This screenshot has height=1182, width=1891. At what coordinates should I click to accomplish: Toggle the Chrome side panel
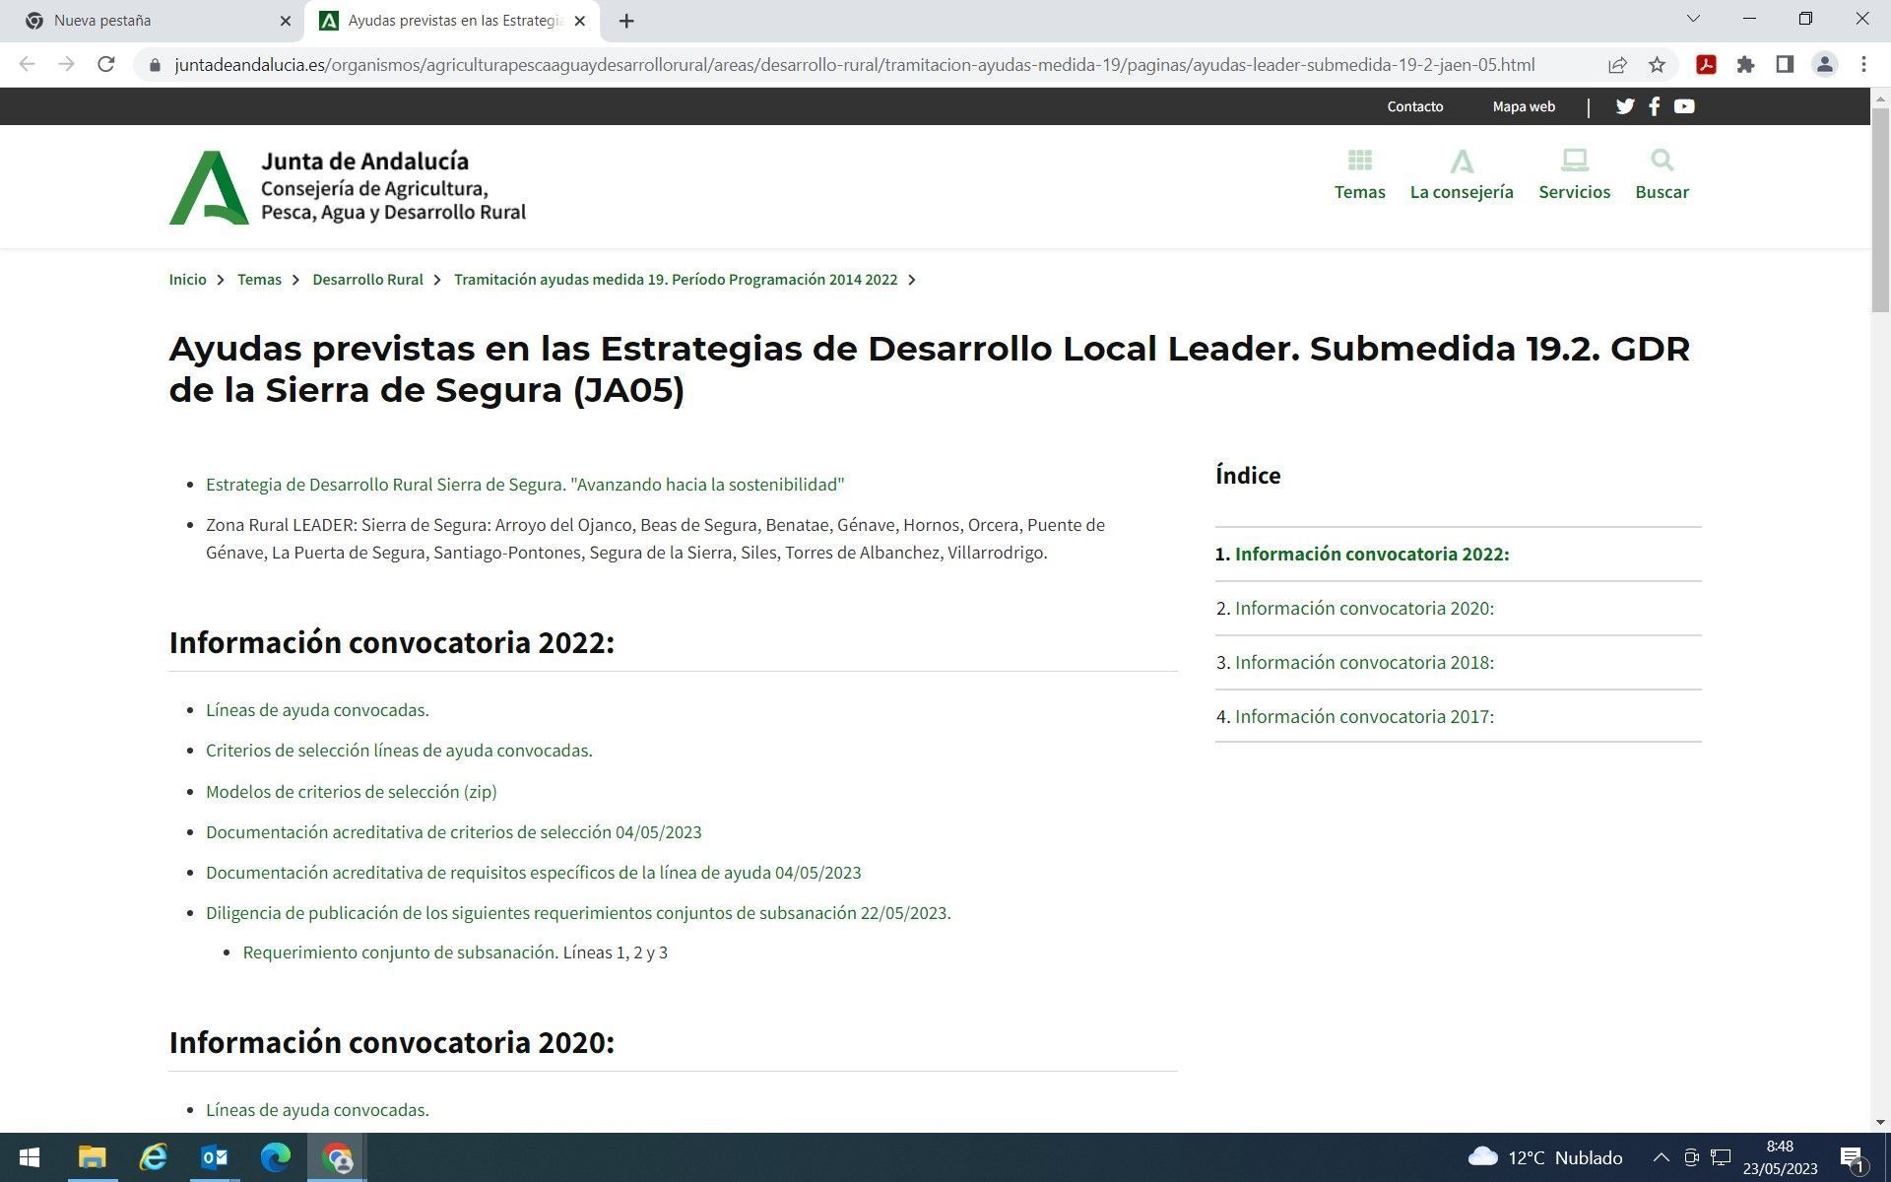pyautogui.click(x=1785, y=65)
